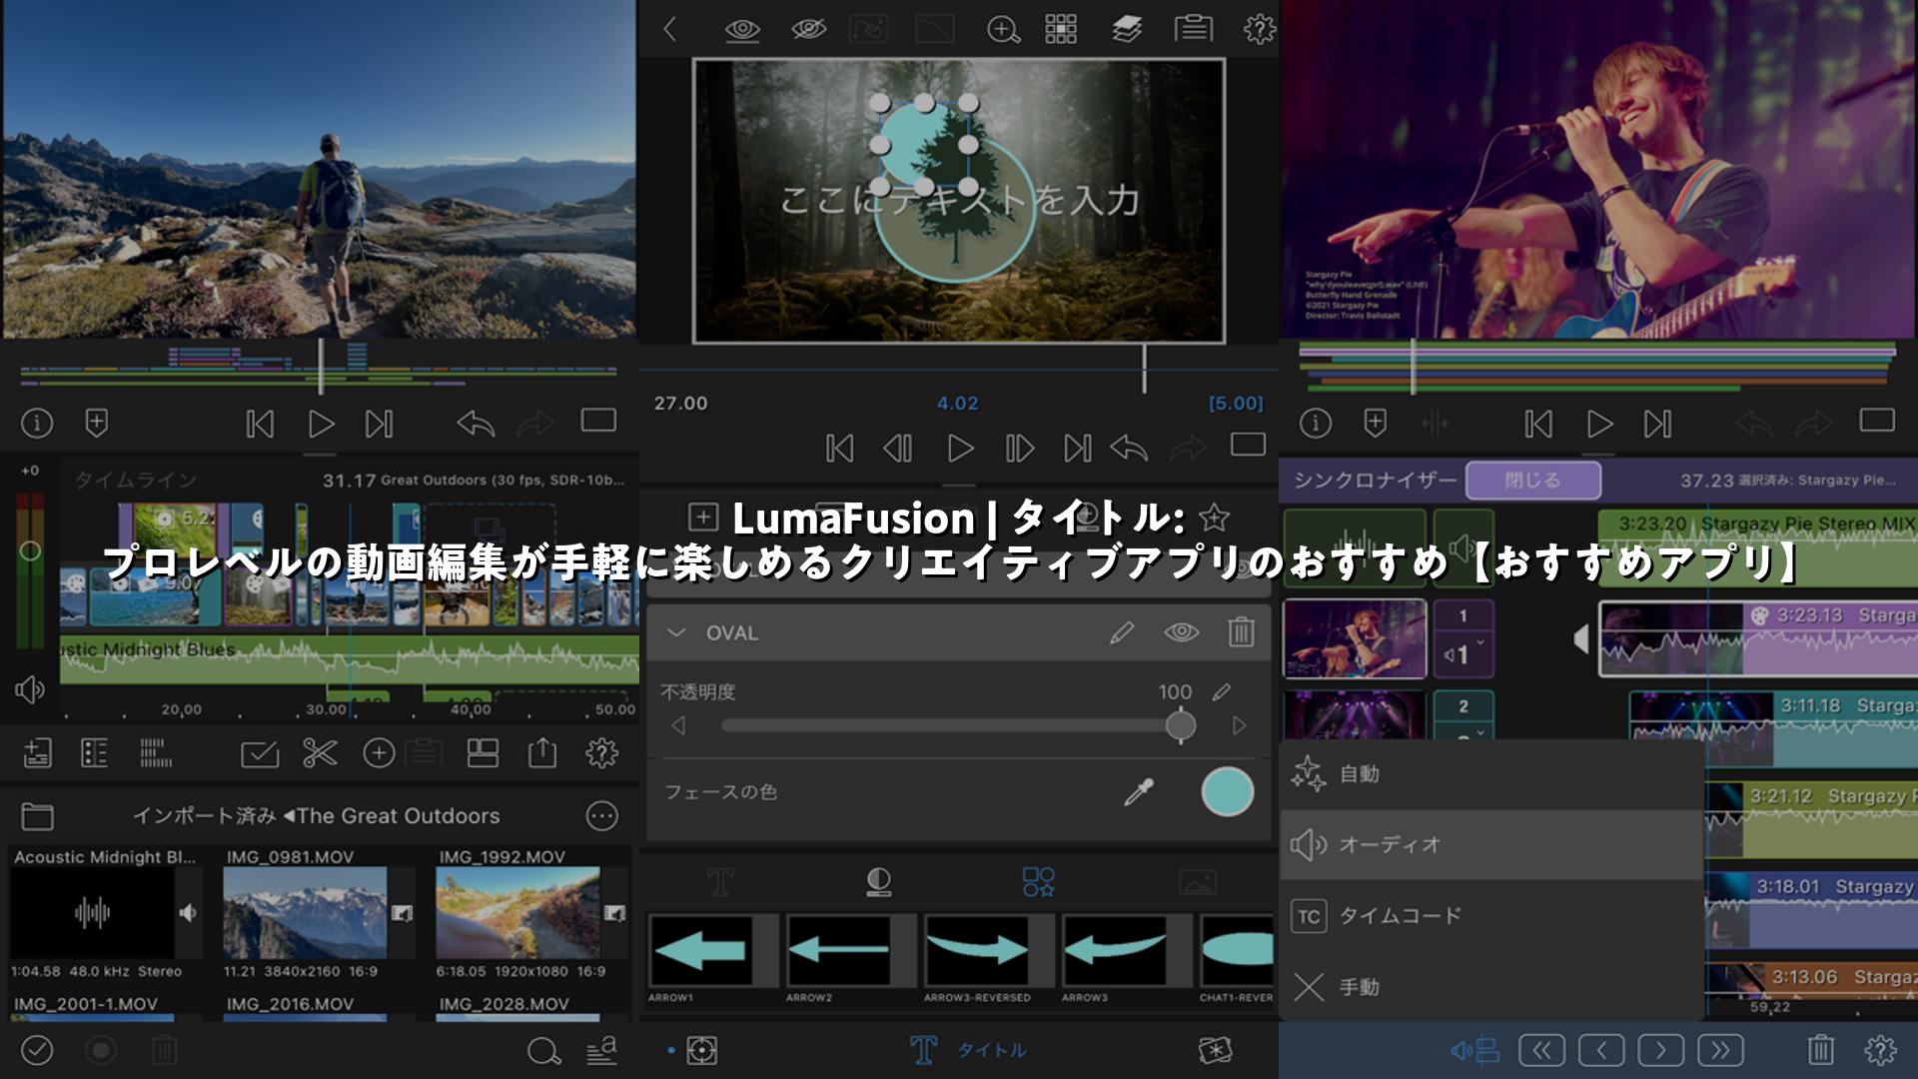The image size is (1918, 1079).
Task: Add marker icon under hiking preview
Action: (x=97, y=423)
